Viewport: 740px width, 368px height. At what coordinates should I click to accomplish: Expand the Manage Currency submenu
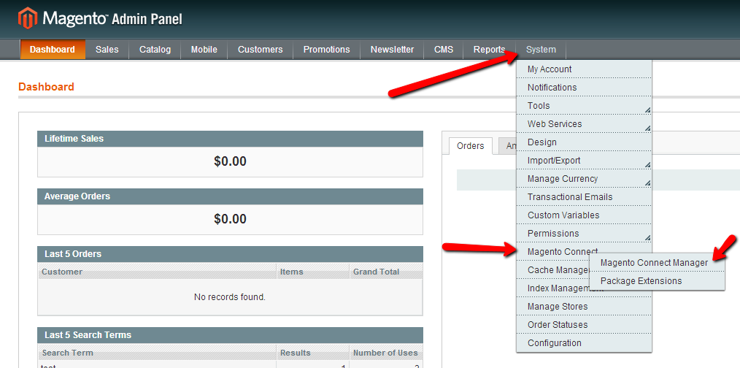pyautogui.click(x=585, y=179)
